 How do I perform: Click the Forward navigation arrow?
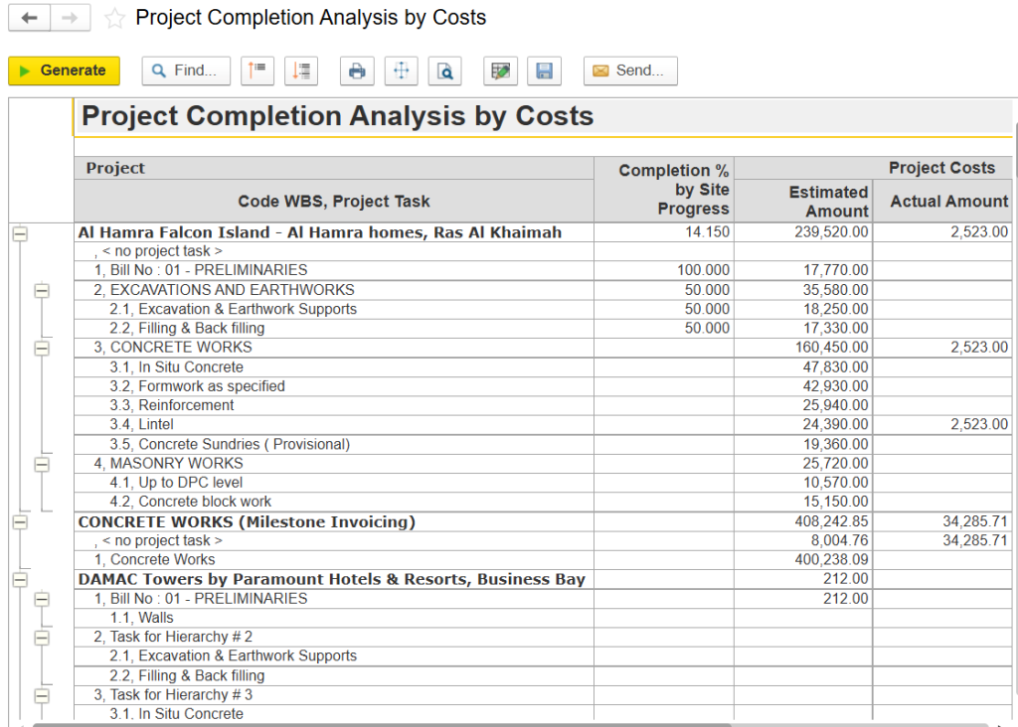[x=70, y=18]
